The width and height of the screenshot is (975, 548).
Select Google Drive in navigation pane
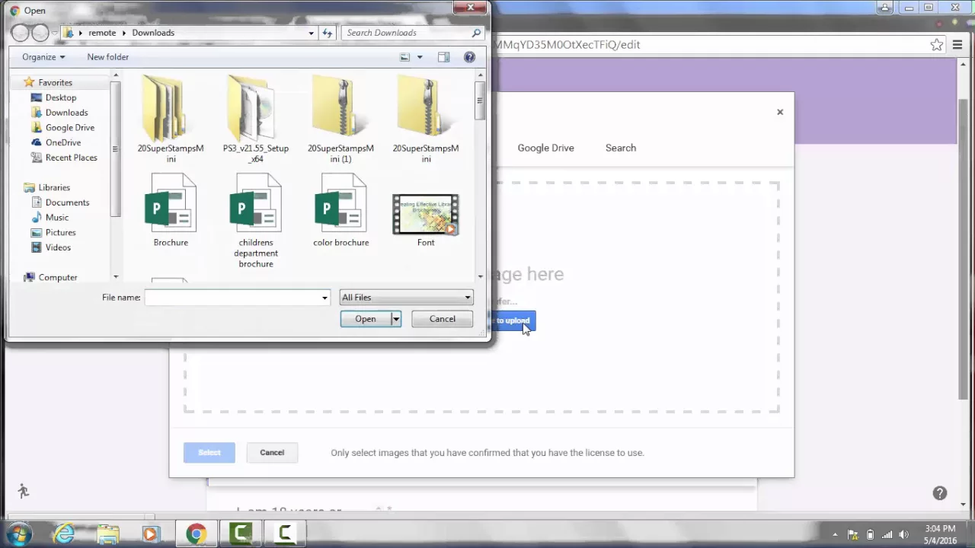[x=69, y=128]
